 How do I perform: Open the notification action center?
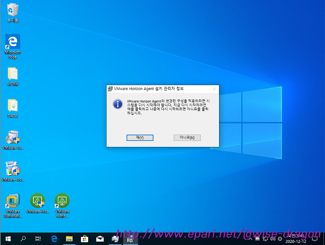point(314,239)
